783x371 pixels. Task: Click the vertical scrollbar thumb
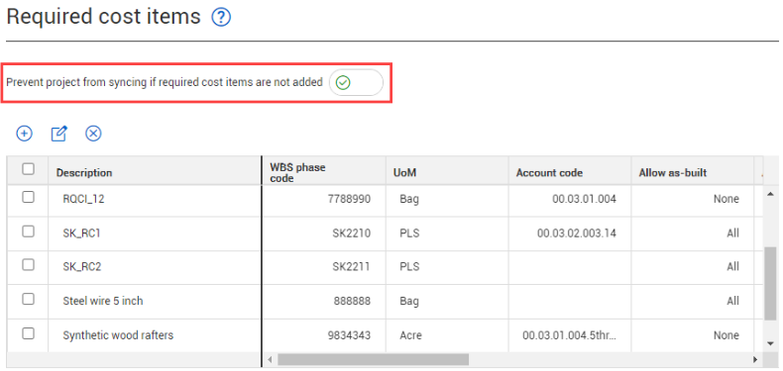point(770,282)
